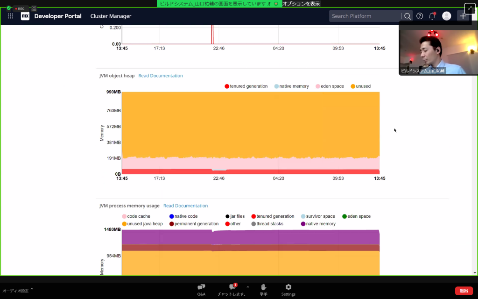Open Read Documentation for JVM object heap
The height and width of the screenshot is (299, 478).
(161, 76)
